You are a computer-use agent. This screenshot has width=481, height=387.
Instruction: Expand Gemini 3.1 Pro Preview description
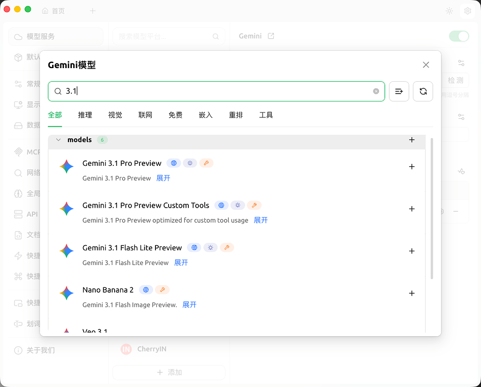(163, 178)
